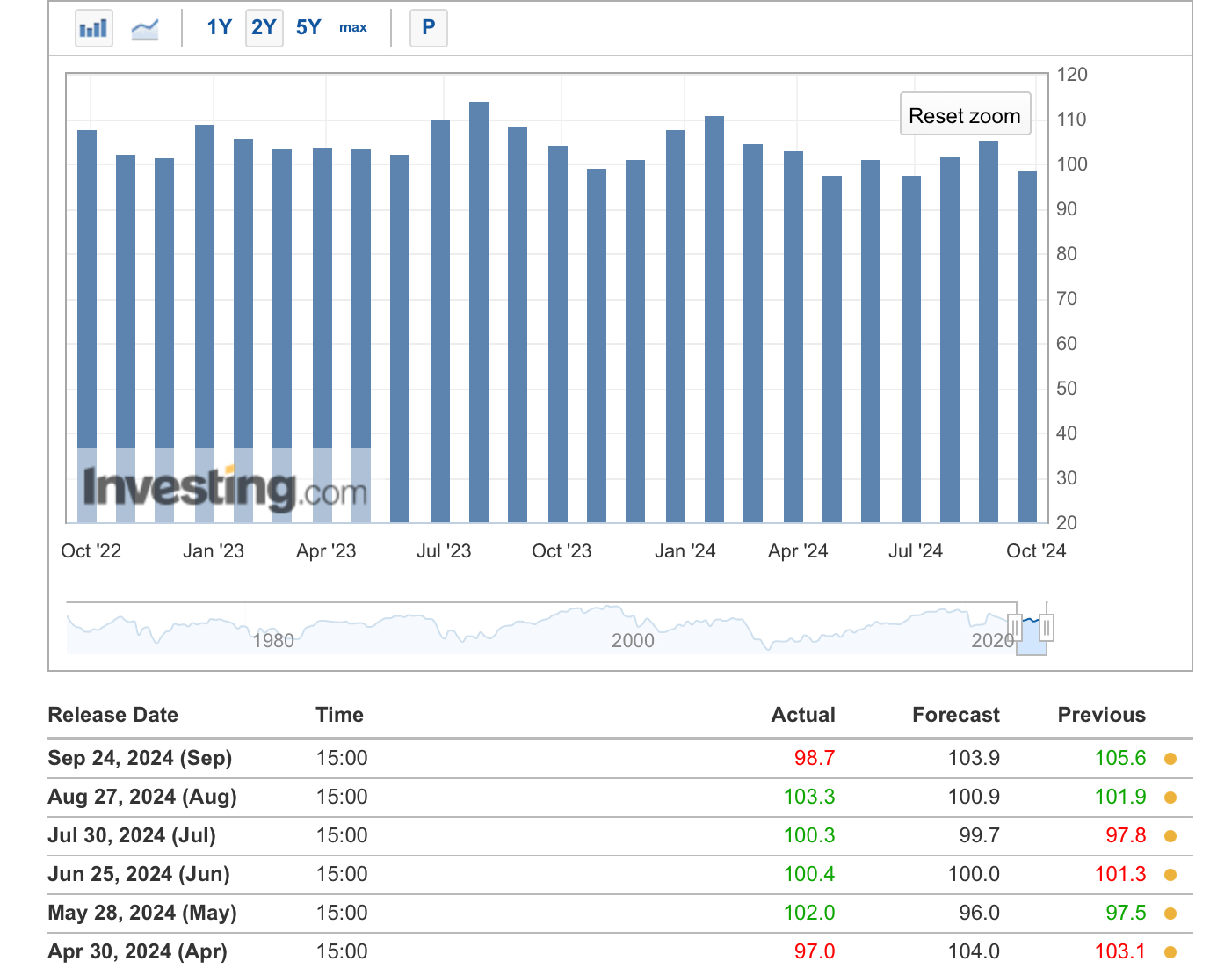
Task: Switch to the bar chart view icon
Action: coord(94,28)
